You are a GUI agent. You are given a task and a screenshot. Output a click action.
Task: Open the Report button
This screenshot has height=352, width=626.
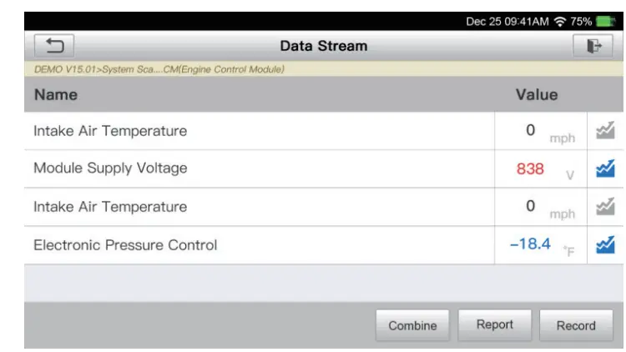tap(494, 324)
